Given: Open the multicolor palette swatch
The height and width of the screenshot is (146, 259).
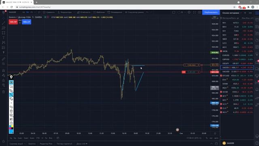Looking at the screenshot, I should pos(11,127).
